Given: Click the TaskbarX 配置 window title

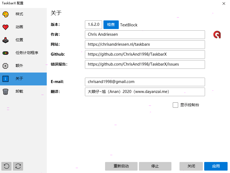Looking at the screenshot, I should 12,3.
